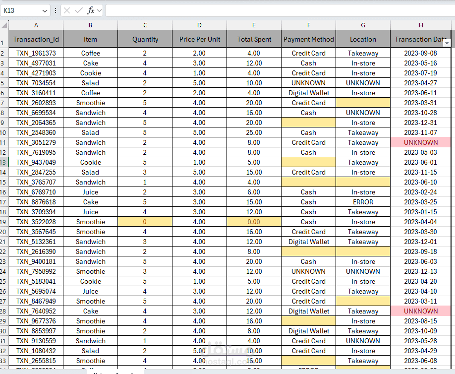Select blank location cell in TXN_8467949 row

[x=363, y=301]
